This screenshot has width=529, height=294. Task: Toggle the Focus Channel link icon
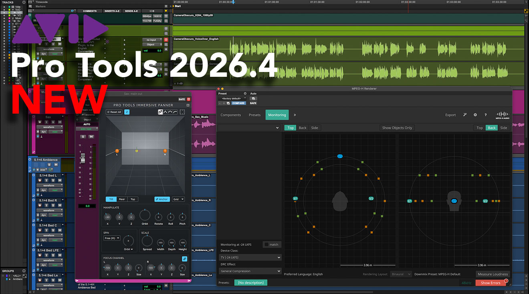tap(184, 259)
